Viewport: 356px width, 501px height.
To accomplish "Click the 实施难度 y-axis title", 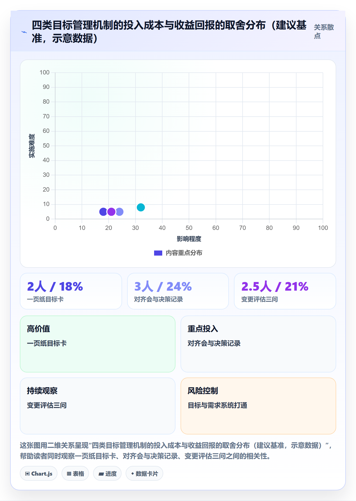I will tap(32, 146).
